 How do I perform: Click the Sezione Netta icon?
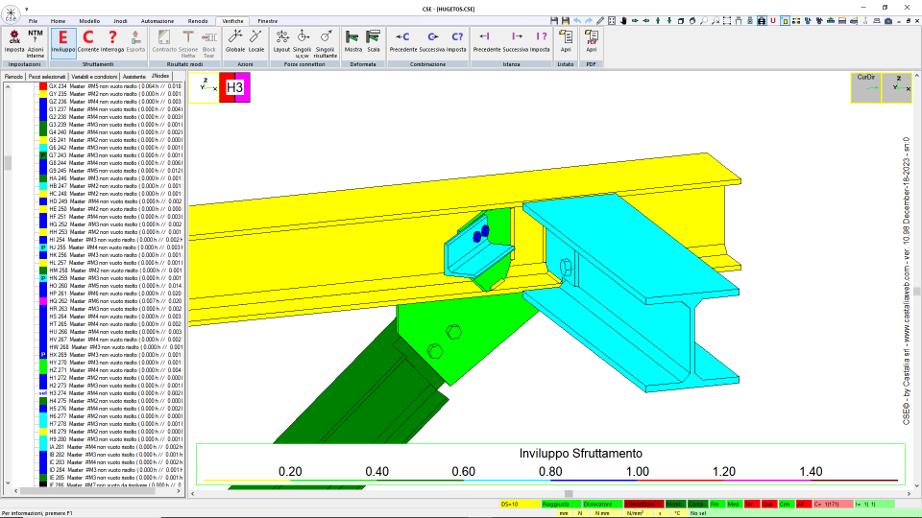tap(188, 43)
